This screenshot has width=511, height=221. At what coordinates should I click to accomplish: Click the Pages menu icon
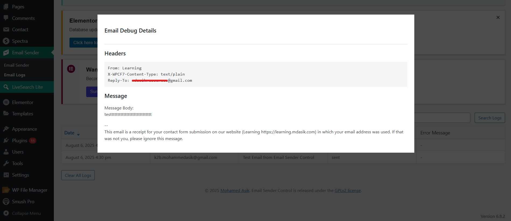coord(6,7)
